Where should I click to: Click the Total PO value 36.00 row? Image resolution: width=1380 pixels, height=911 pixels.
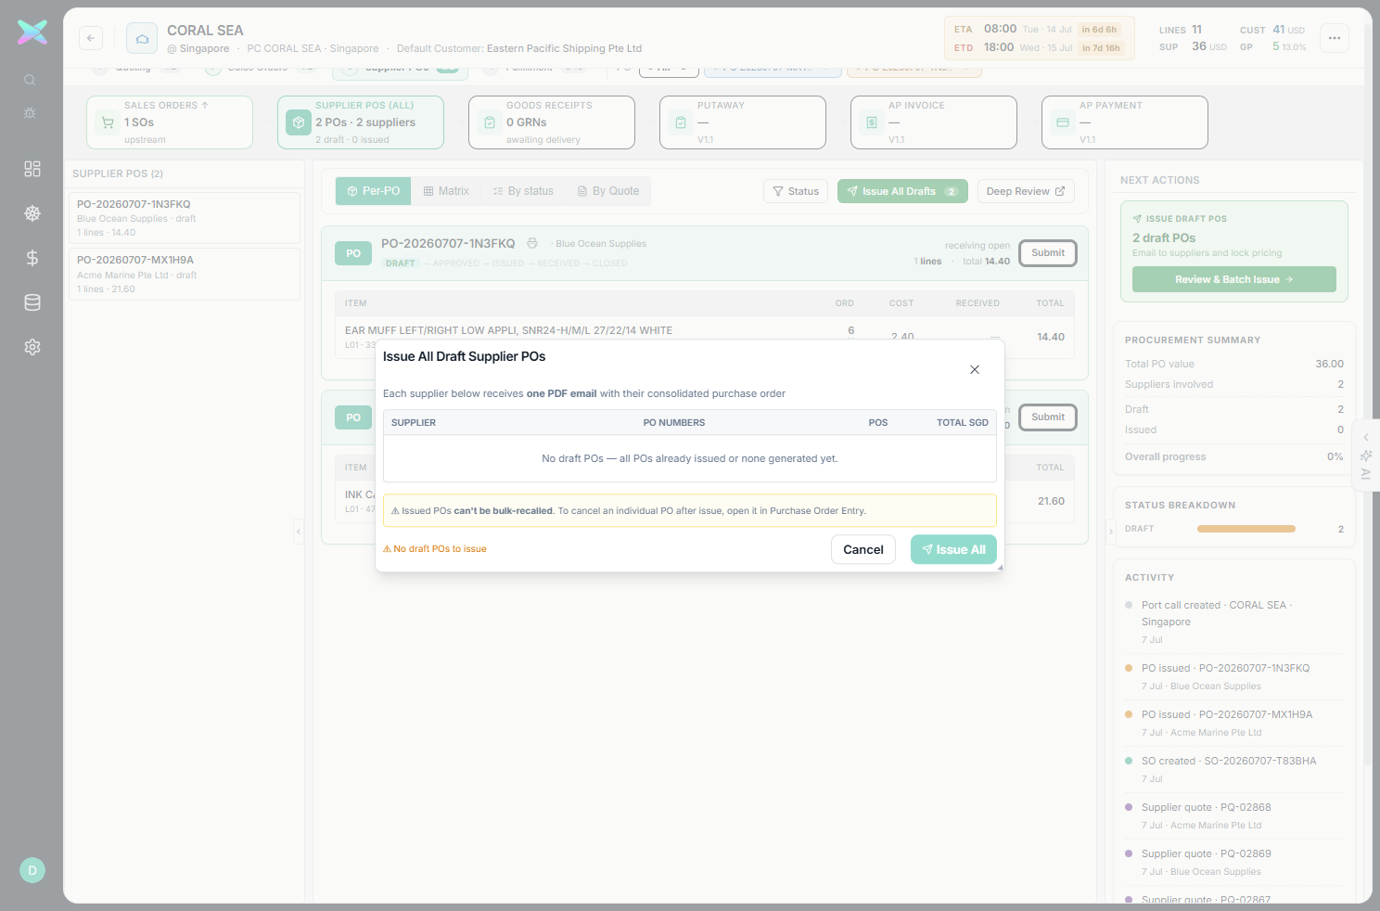(x=1233, y=364)
